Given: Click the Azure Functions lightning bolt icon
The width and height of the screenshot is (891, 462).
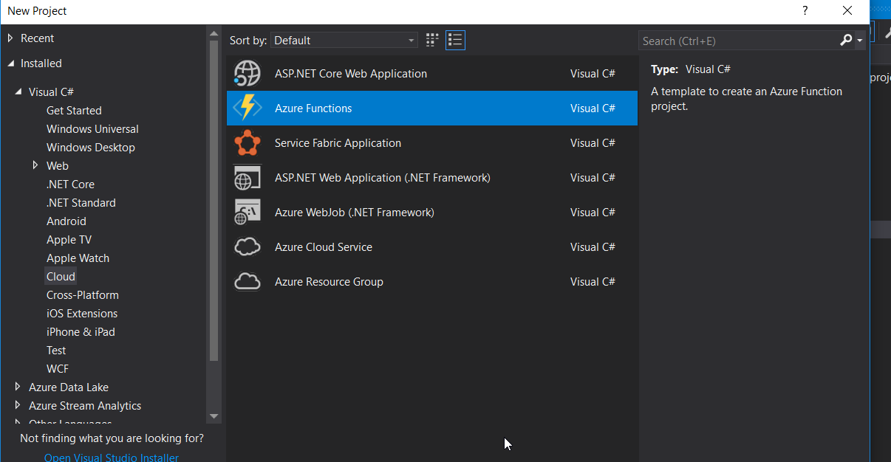Looking at the screenshot, I should (x=247, y=108).
